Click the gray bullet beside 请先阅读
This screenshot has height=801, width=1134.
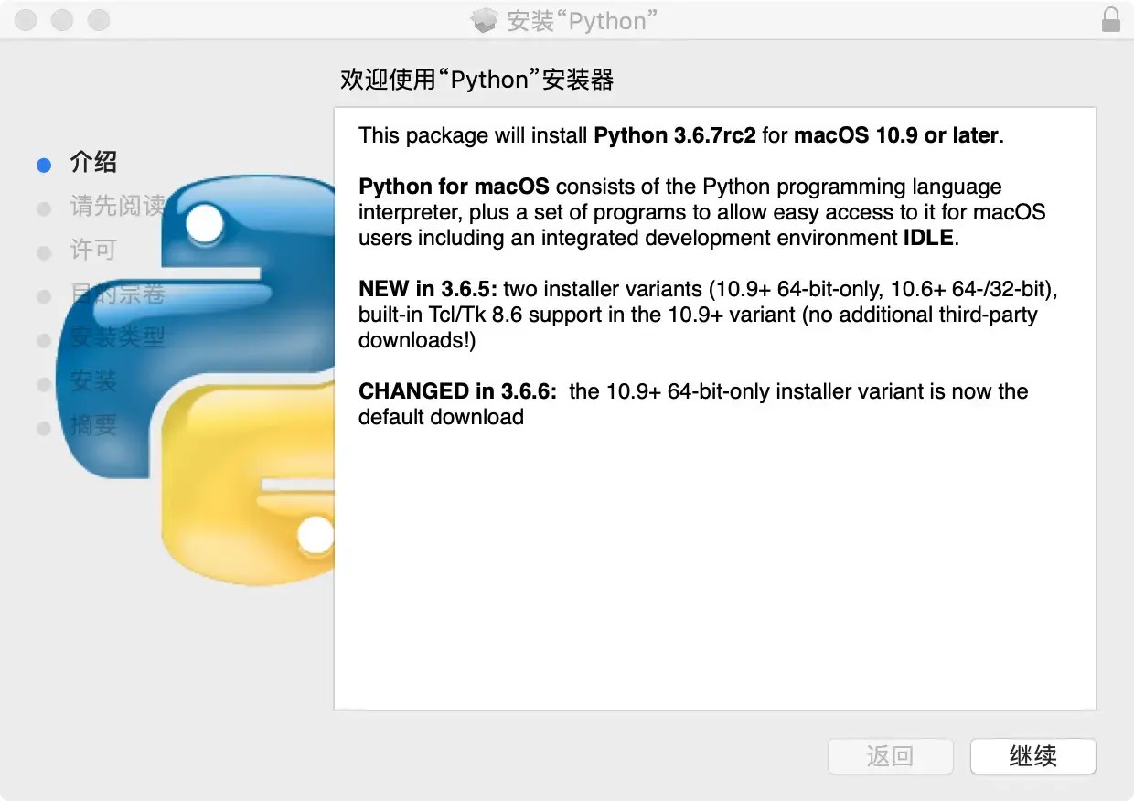pyautogui.click(x=43, y=208)
